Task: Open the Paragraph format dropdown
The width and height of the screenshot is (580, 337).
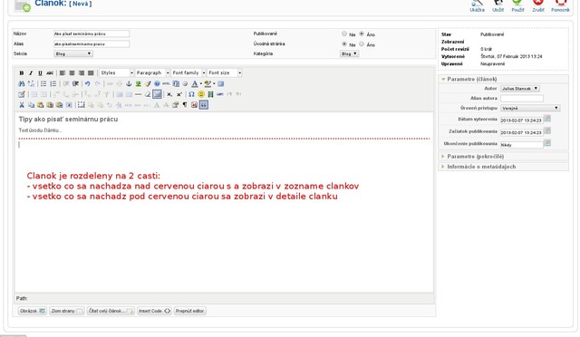Action: [152, 72]
